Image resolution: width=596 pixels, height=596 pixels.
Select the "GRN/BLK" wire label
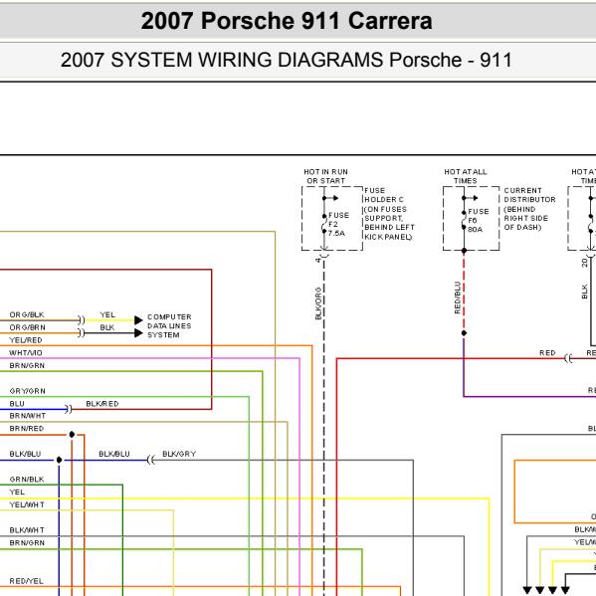[x=27, y=480]
